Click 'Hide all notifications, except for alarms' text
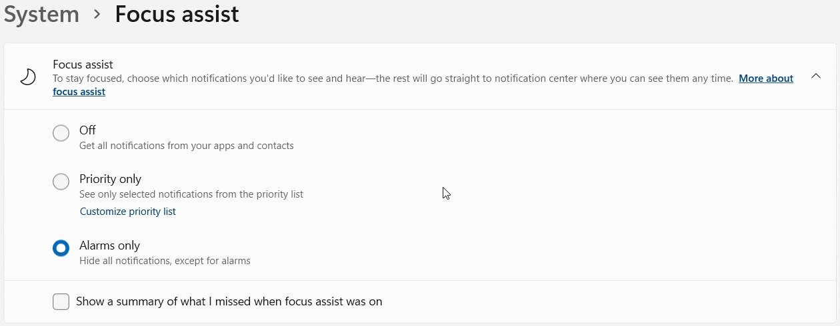 pos(165,261)
